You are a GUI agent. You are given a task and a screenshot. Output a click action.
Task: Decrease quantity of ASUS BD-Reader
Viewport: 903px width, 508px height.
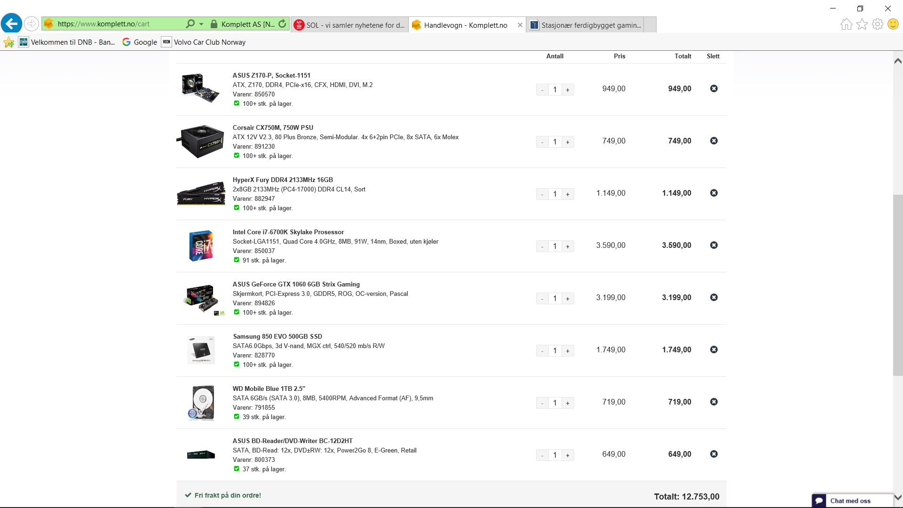[542, 455]
